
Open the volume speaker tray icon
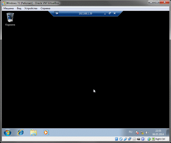coord(147,132)
